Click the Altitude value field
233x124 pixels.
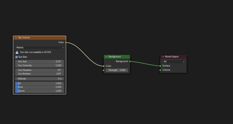point(39,79)
